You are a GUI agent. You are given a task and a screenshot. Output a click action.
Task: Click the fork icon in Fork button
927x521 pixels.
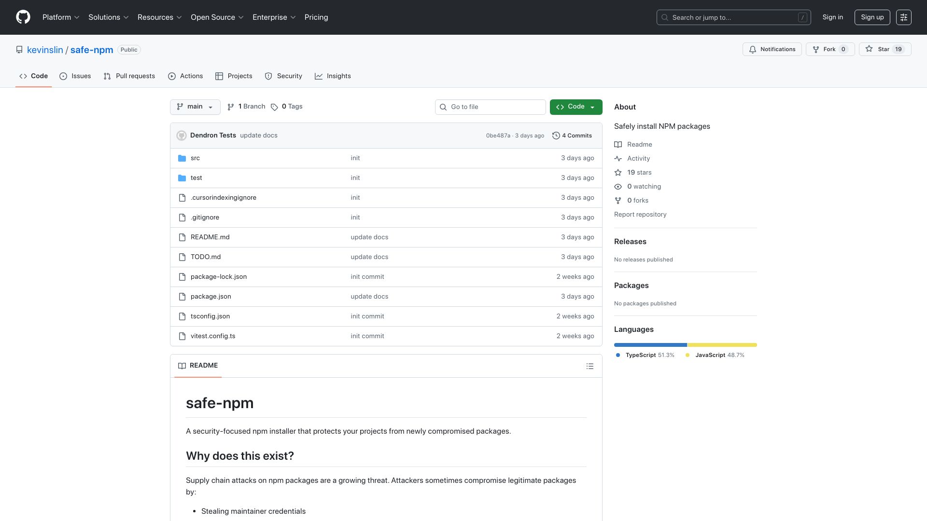click(815, 49)
